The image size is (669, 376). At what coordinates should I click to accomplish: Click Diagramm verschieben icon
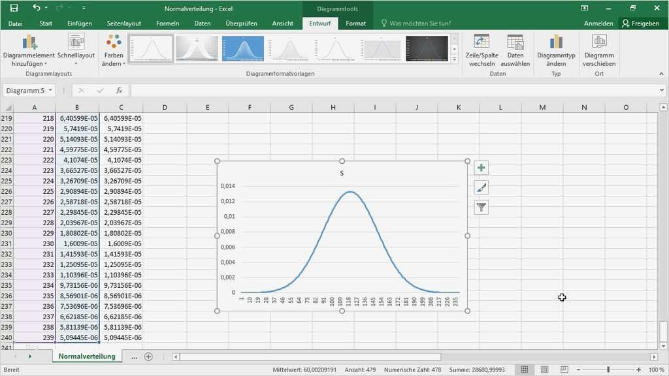[x=599, y=42]
